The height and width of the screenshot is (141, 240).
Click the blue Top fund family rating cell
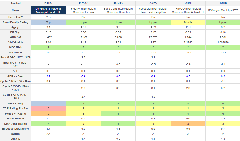[48, 22]
